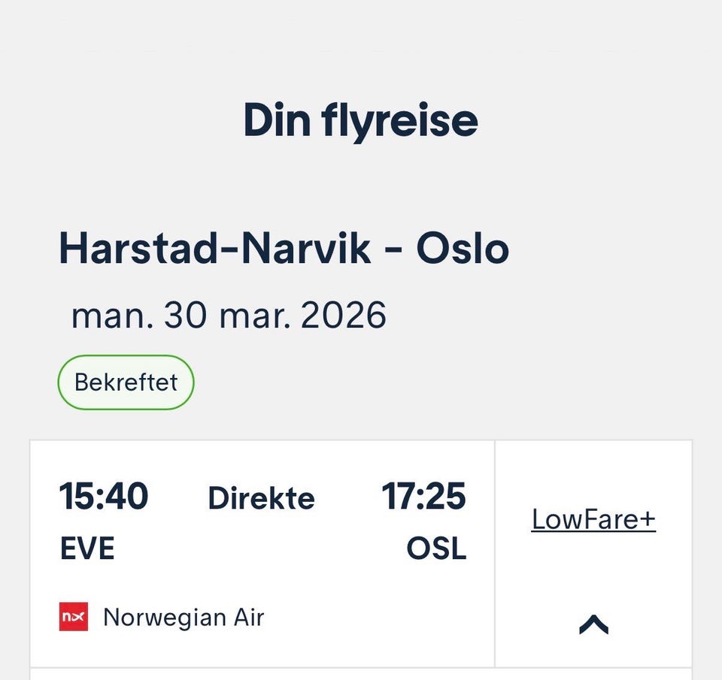Tap the 17:25 arrival time
The height and width of the screenshot is (680, 722).
click(423, 497)
